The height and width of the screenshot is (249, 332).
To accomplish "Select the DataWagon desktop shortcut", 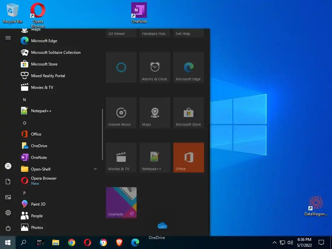I will [x=316, y=206].
